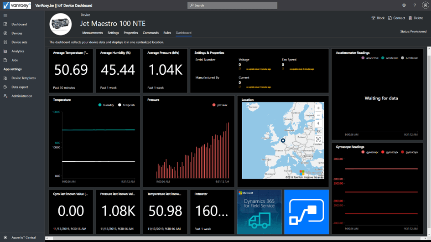Click the Gyro last known value 0.00

coord(71,211)
